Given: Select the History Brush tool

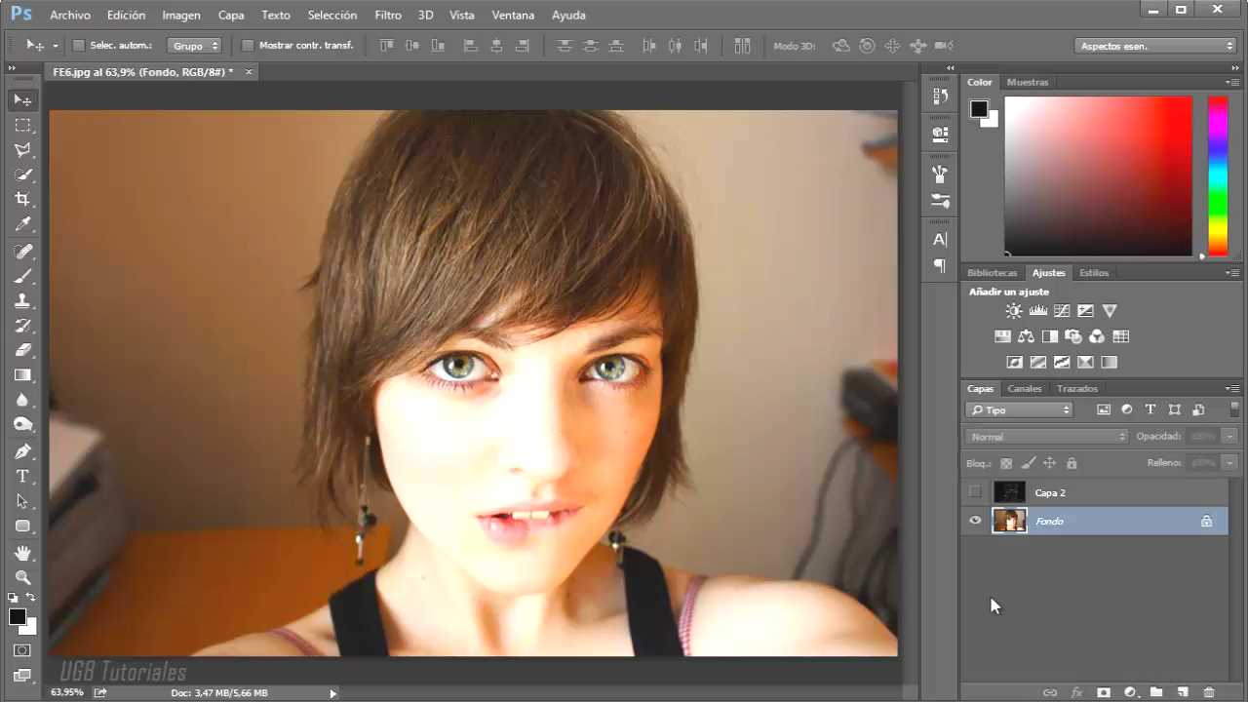Looking at the screenshot, I should pos(22,326).
